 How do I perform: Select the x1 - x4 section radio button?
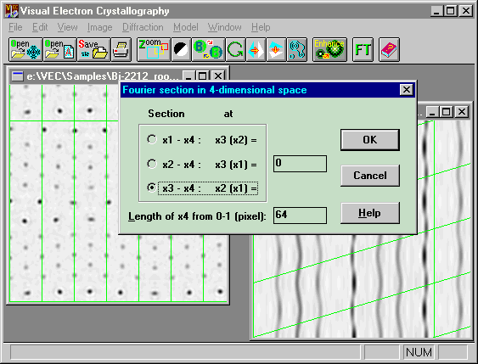(x=152, y=139)
